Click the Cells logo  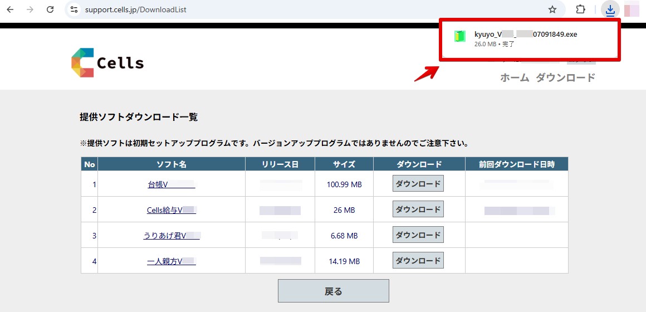pyautogui.click(x=107, y=62)
